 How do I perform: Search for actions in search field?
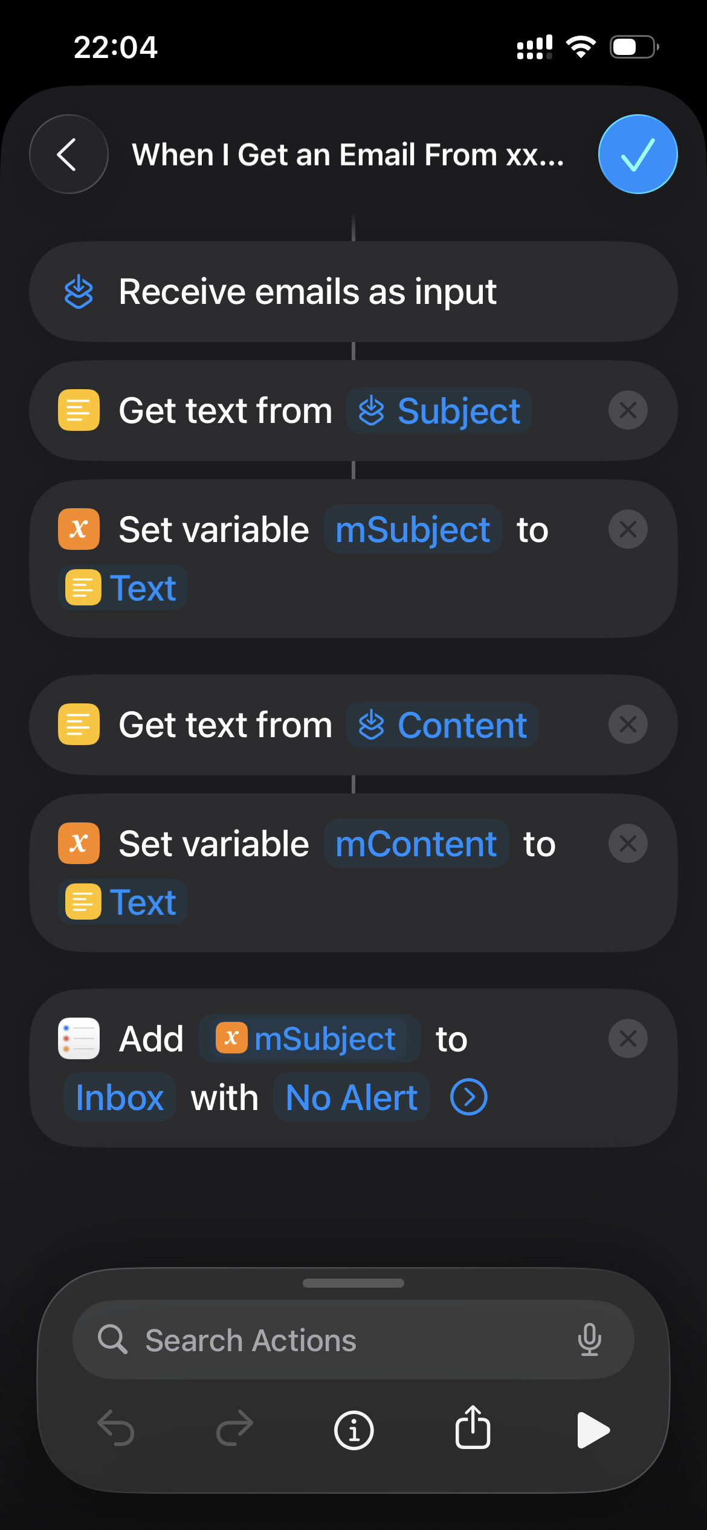click(338, 1340)
